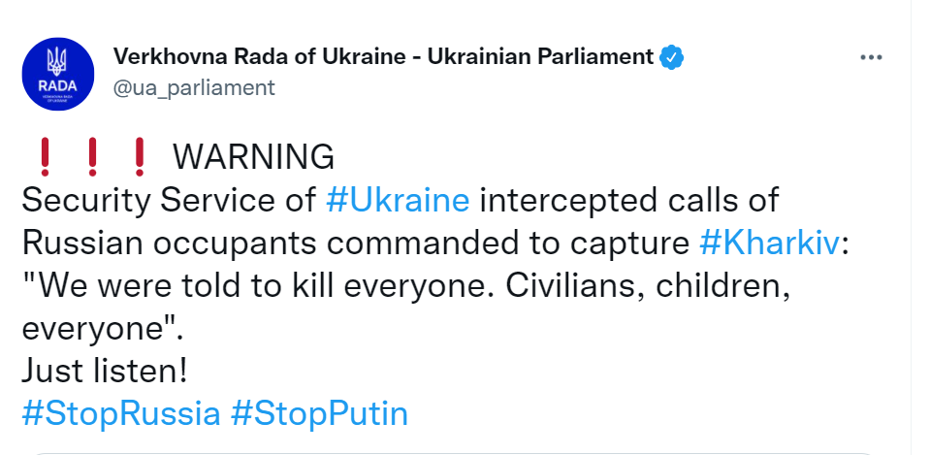Image resolution: width=930 pixels, height=455 pixels.
Task: Click the third red exclamation mark emoji
Action: click(140, 155)
